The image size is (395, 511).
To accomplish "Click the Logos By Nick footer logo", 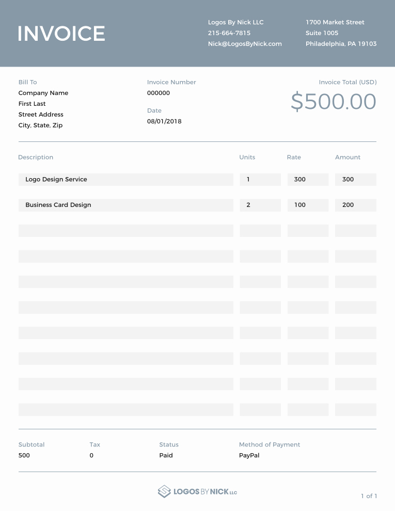I will (197, 491).
